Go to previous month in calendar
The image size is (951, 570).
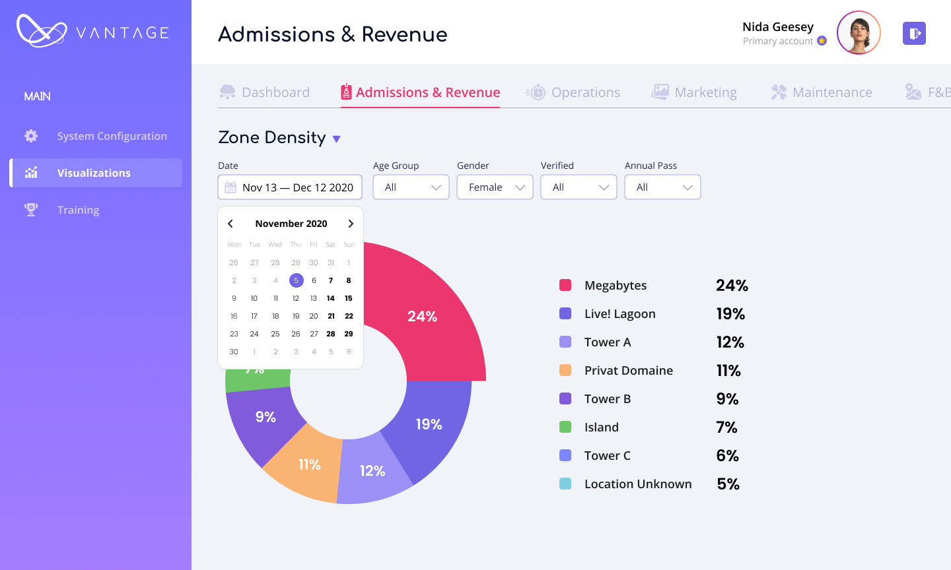point(230,224)
